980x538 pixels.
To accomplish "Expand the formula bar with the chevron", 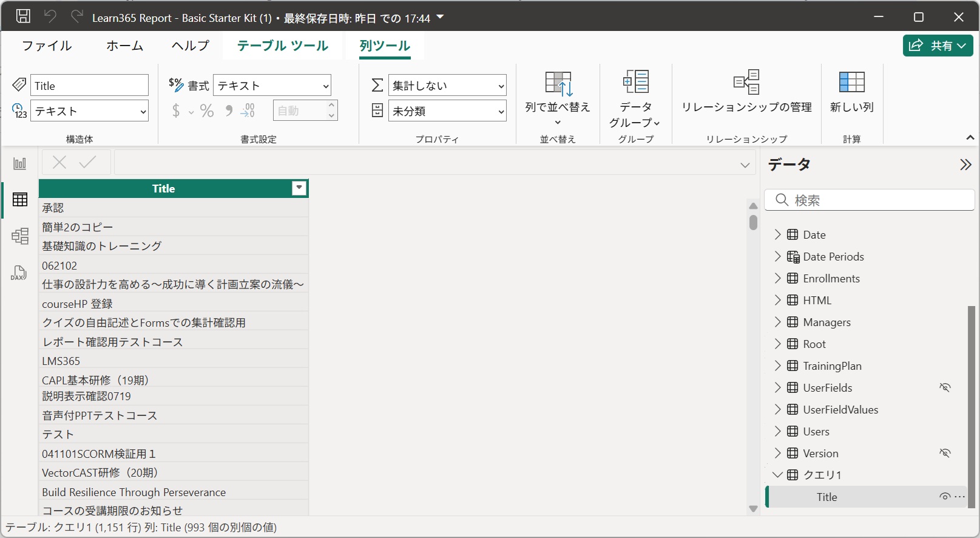I will [x=745, y=165].
